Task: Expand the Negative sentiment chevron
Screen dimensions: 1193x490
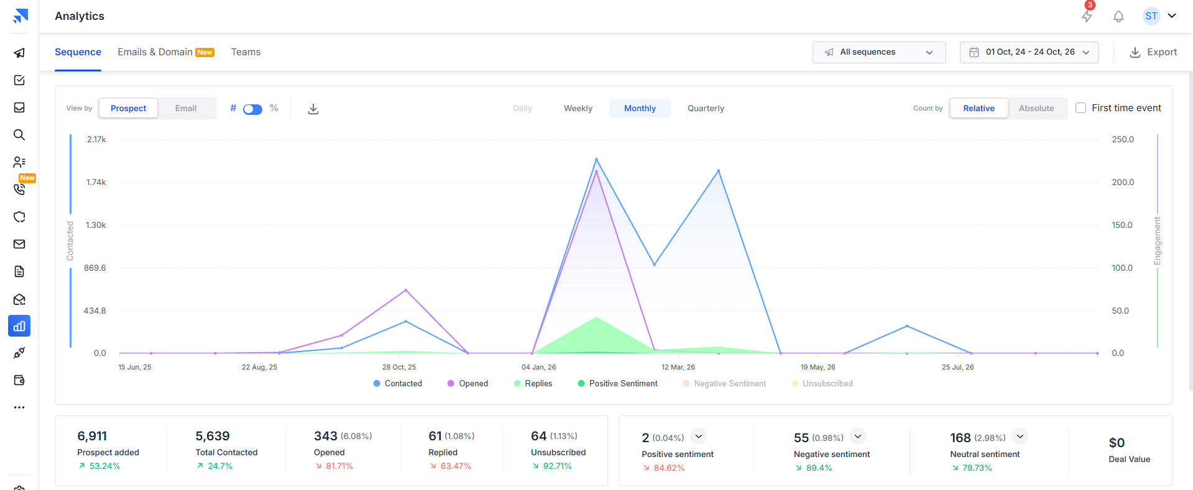Action: point(858,437)
